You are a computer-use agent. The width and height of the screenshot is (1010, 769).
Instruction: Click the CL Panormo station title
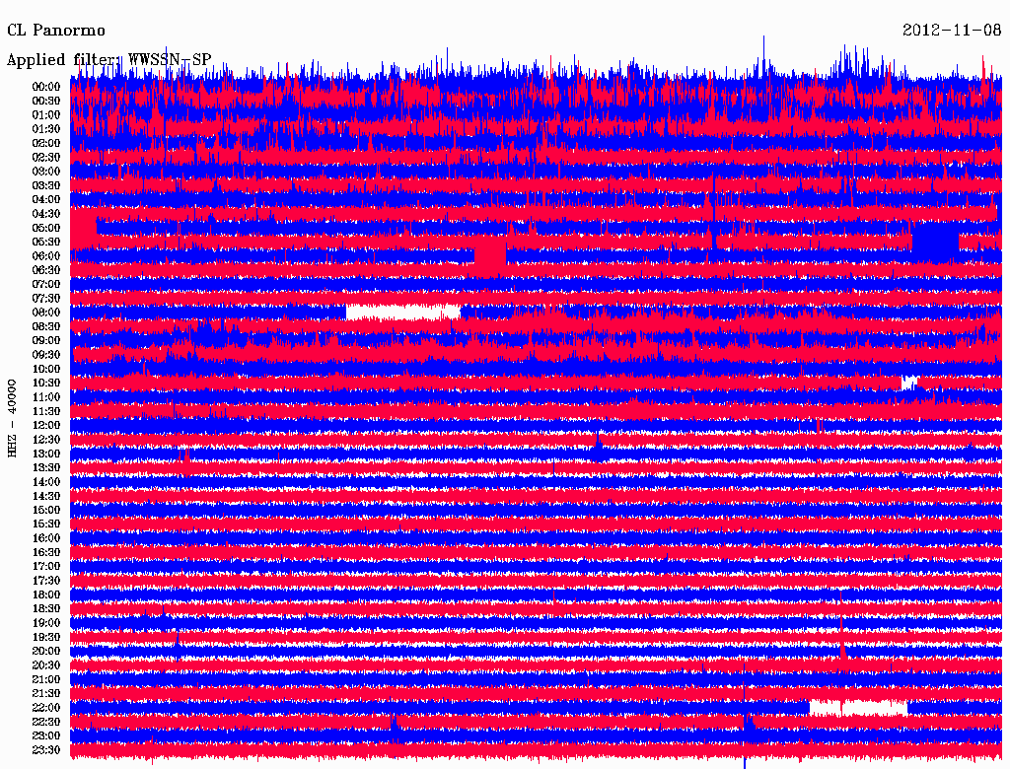point(56,31)
